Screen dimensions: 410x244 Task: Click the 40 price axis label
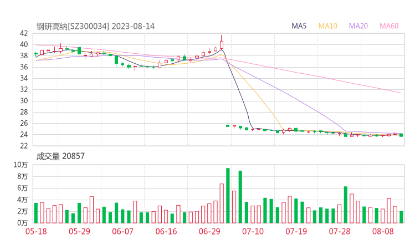pyautogui.click(x=24, y=44)
